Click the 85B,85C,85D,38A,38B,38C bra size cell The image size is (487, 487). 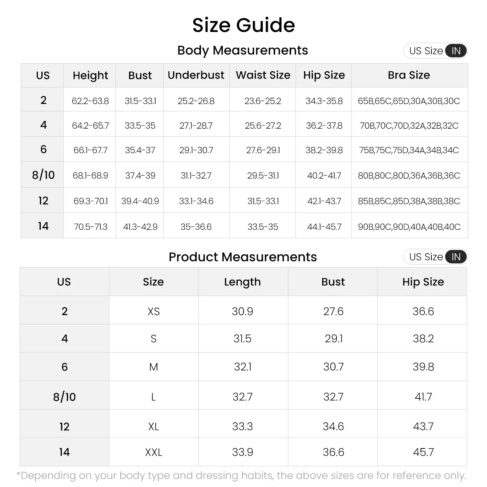tap(409, 201)
